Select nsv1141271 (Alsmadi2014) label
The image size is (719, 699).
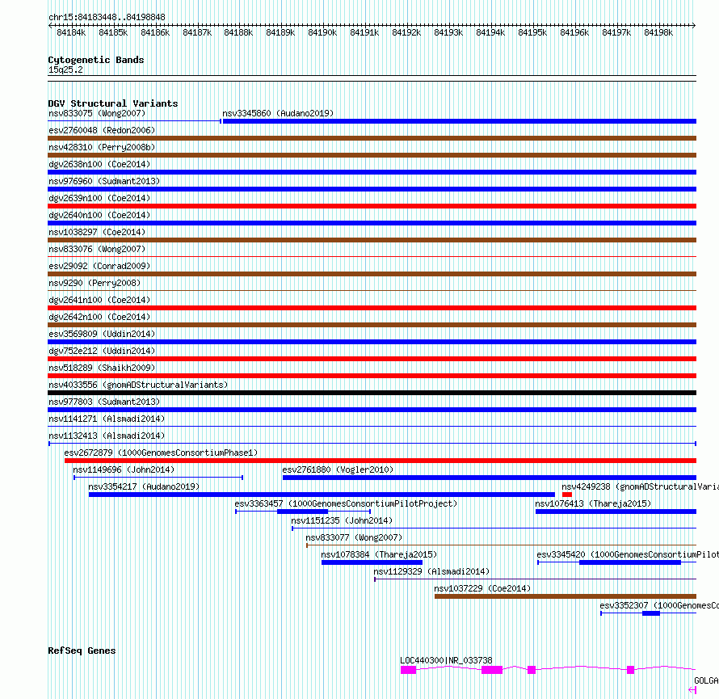[107, 419]
